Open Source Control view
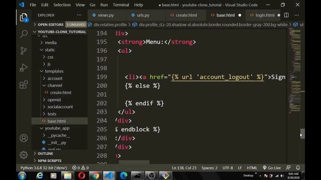Screen dimensions: 321x180 coord(24,50)
